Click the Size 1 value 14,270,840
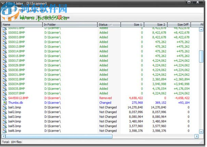The image size is (207, 147). [x=135, y=107]
